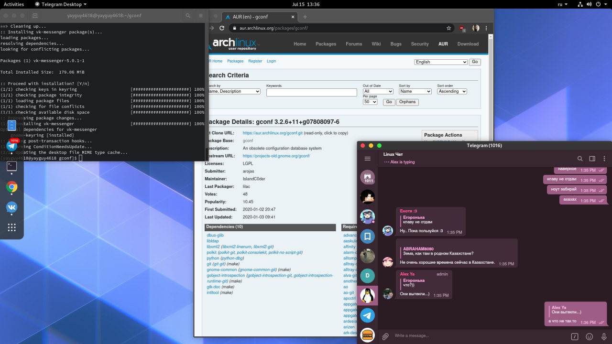Search messages in the Linux Чат conversation
The height and width of the screenshot is (344, 612).
point(580,159)
